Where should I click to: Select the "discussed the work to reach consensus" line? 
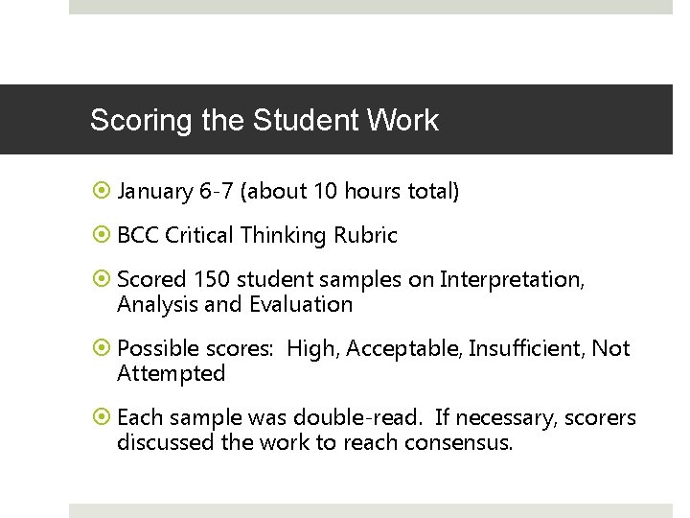314,443
